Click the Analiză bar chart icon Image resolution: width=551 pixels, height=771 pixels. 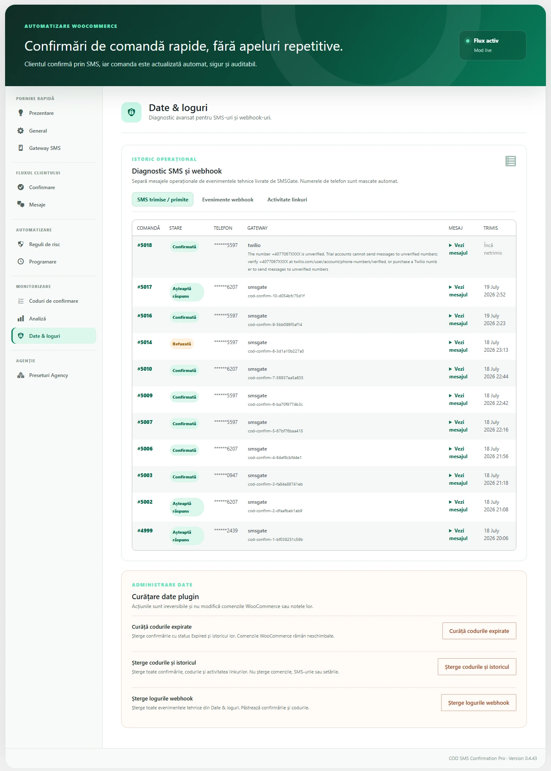(21, 318)
